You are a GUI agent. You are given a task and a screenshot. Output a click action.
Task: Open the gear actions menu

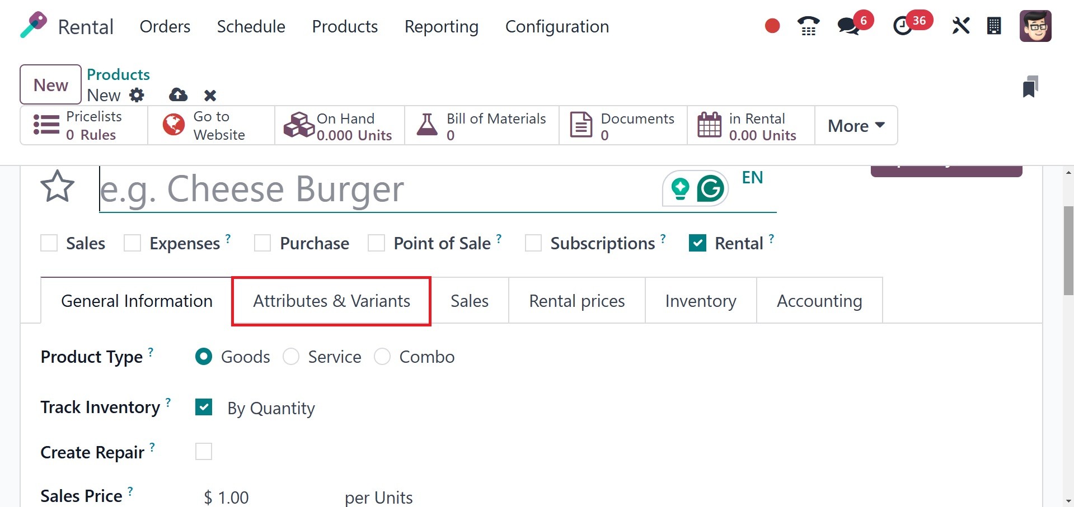tap(137, 95)
